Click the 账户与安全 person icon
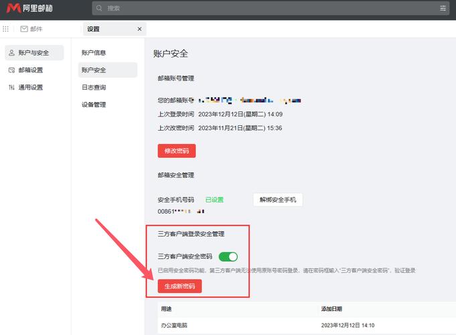The width and height of the screenshot is (456, 335). (11, 53)
